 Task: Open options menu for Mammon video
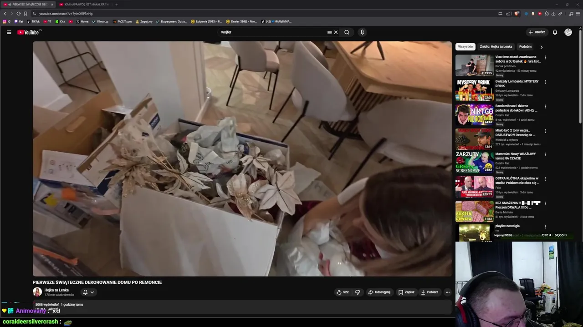[545, 154]
